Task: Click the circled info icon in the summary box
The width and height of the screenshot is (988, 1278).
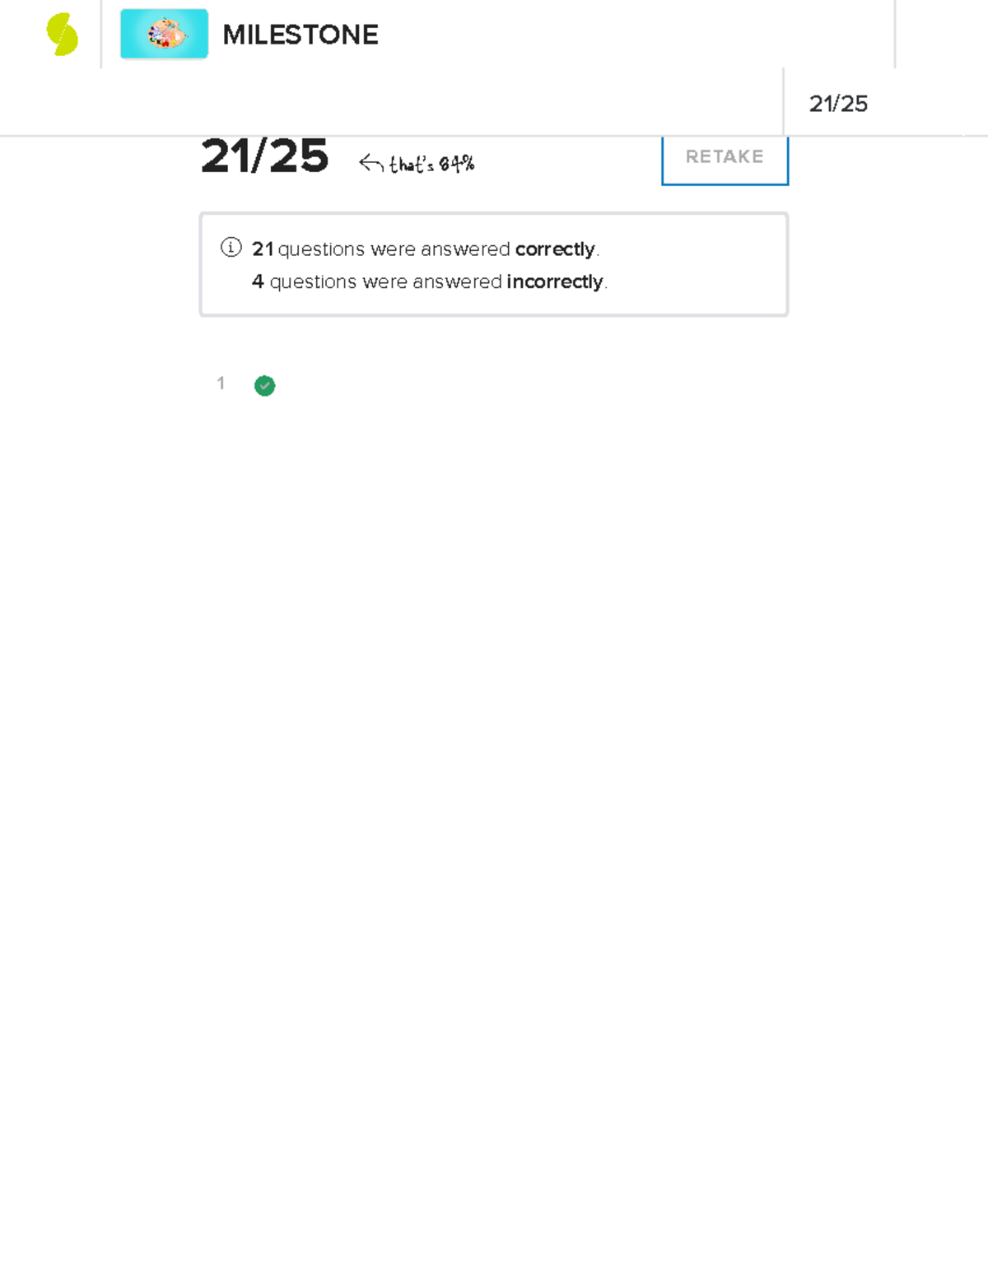Action: 231,247
